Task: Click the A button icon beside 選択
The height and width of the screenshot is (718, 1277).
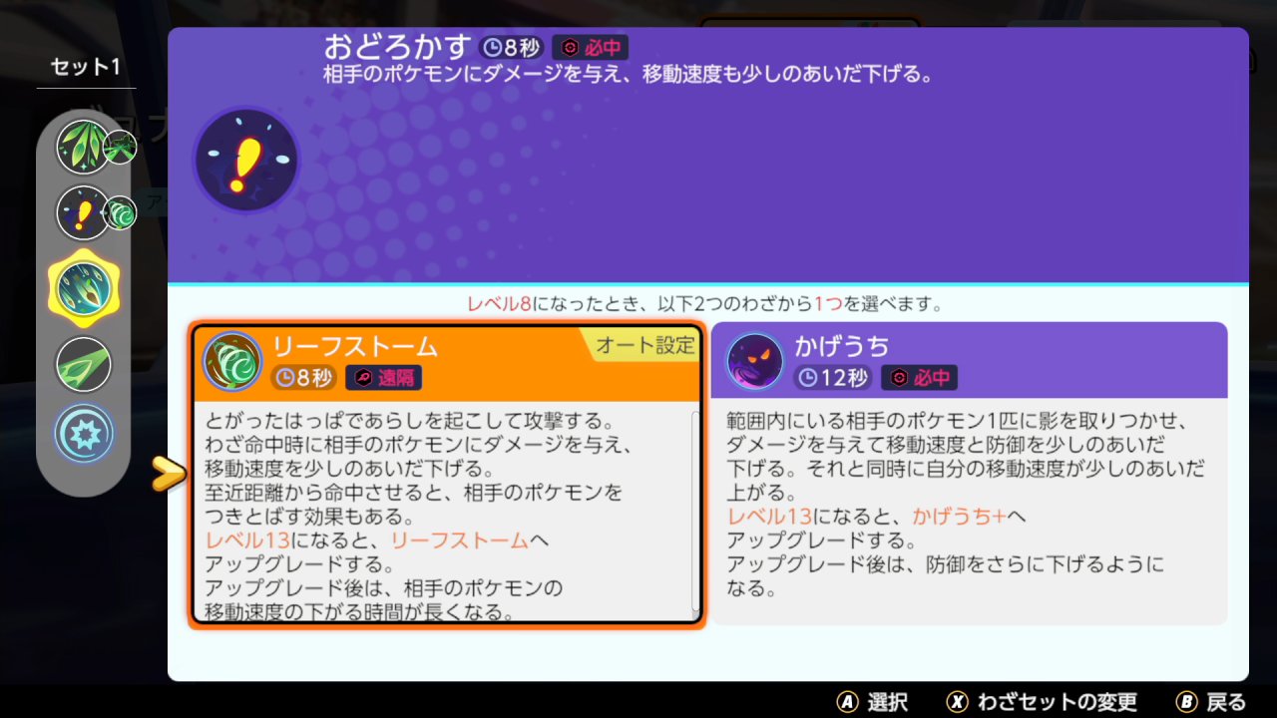Action: [847, 702]
